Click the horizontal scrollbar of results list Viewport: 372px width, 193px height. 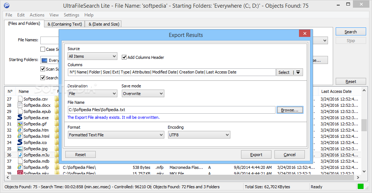click(183, 177)
